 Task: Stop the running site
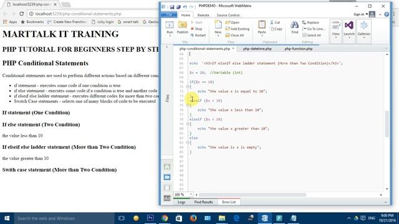(196, 29)
